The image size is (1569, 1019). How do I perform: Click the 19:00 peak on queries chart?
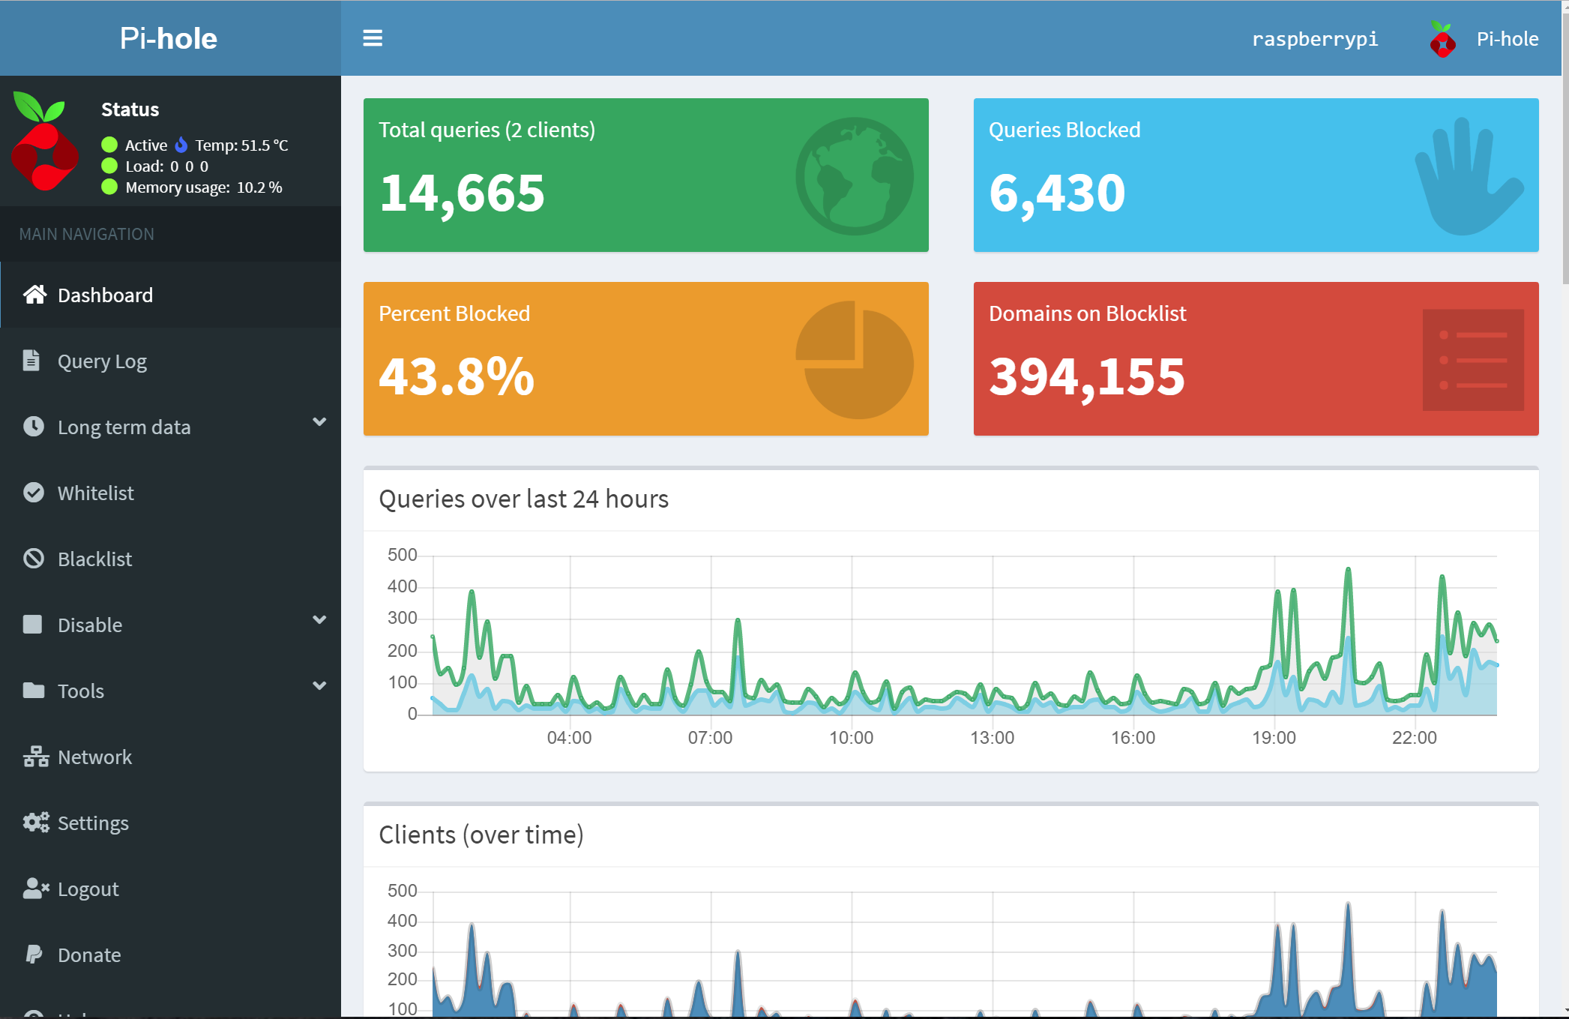pos(1277,592)
